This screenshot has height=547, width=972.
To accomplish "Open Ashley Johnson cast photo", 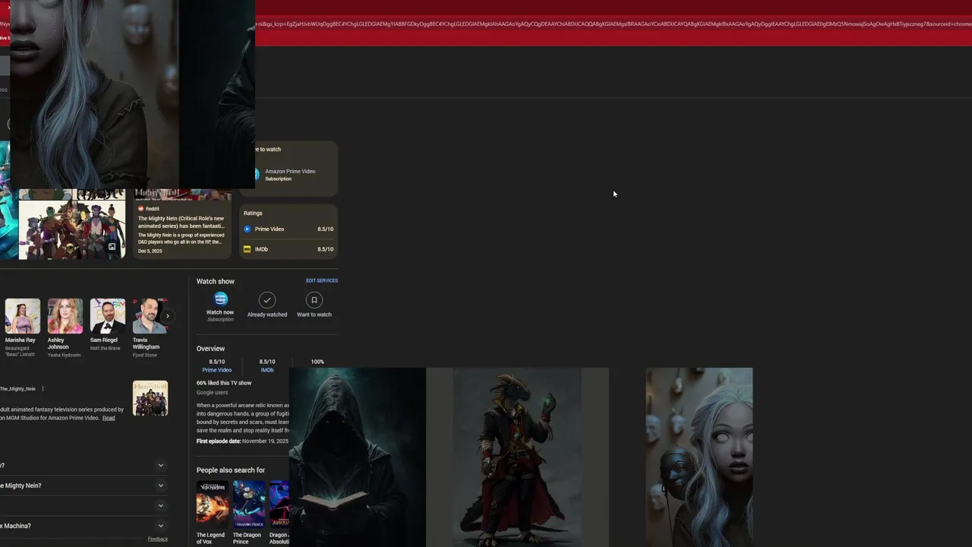I will click(65, 316).
